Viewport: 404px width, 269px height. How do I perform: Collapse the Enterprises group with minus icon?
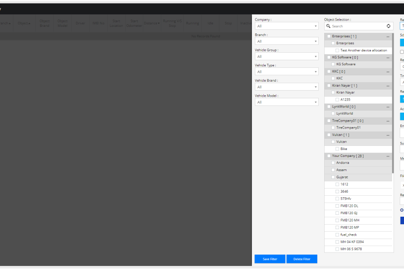pos(388,36)
